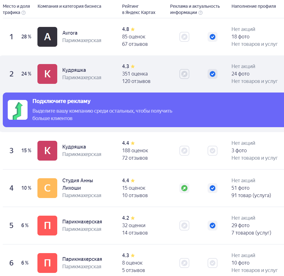
Task: Click '24 фото' text
Action: point(240,74)
